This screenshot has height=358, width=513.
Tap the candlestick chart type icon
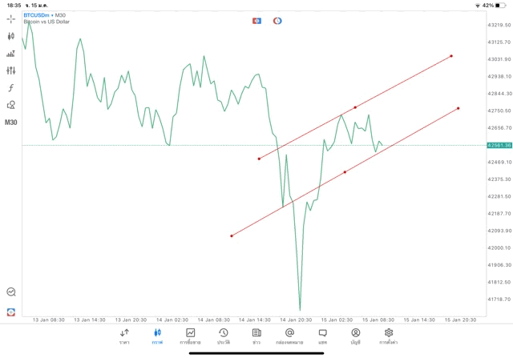11,36
